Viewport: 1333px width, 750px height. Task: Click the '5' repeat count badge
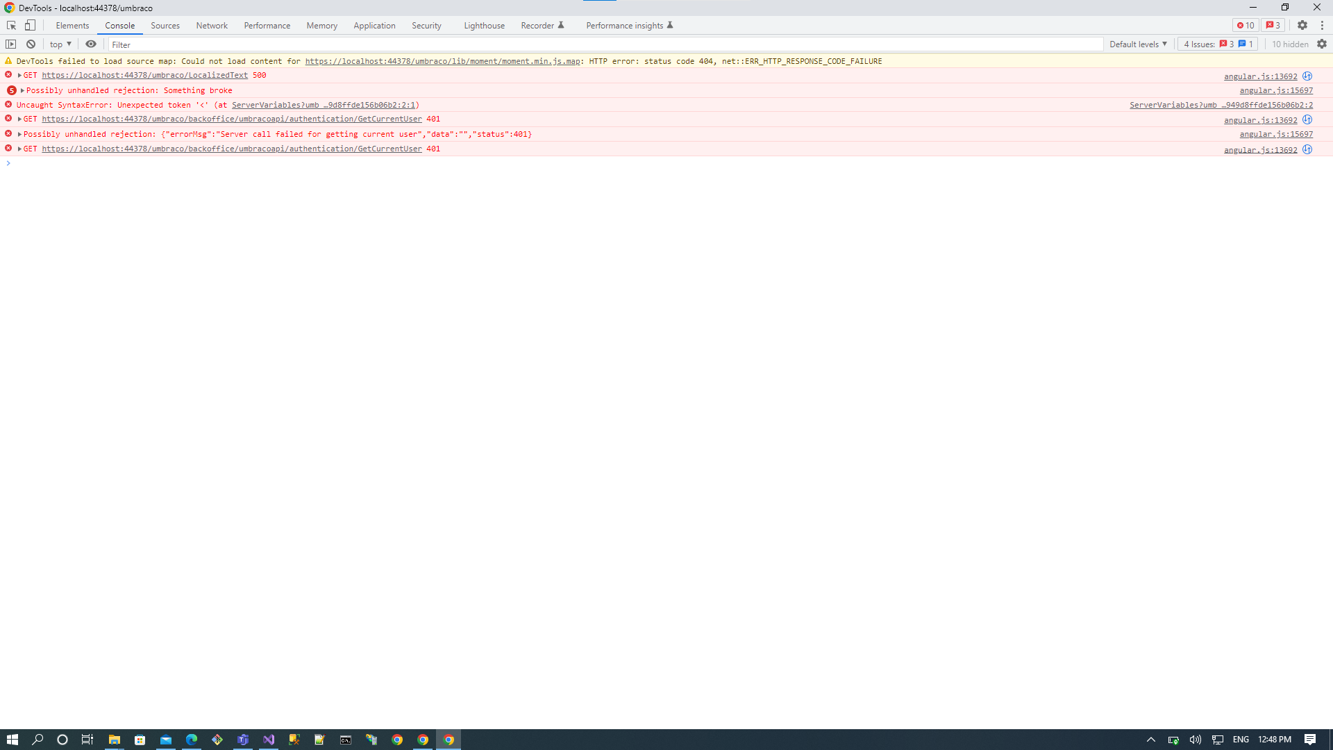point(11,90)
